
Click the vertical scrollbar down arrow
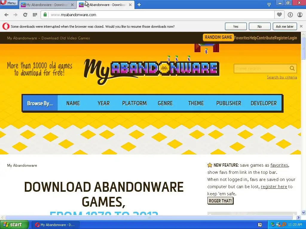304,212
